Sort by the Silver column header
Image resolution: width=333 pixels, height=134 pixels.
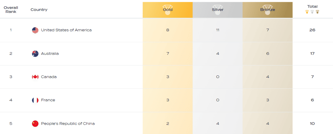point(218,10)
